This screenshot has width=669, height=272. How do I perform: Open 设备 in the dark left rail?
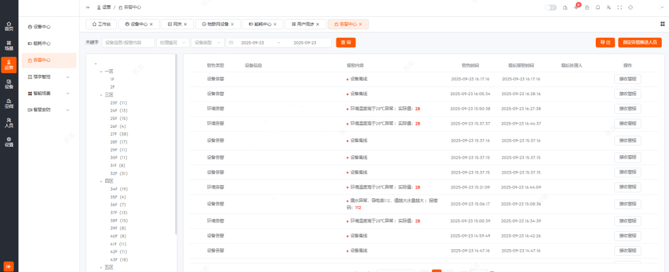pos(9,84)
